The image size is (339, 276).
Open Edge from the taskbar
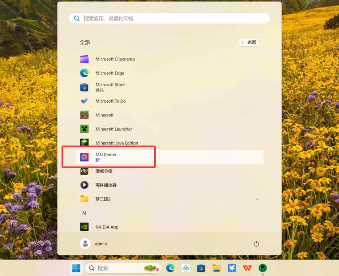(170, 268)
